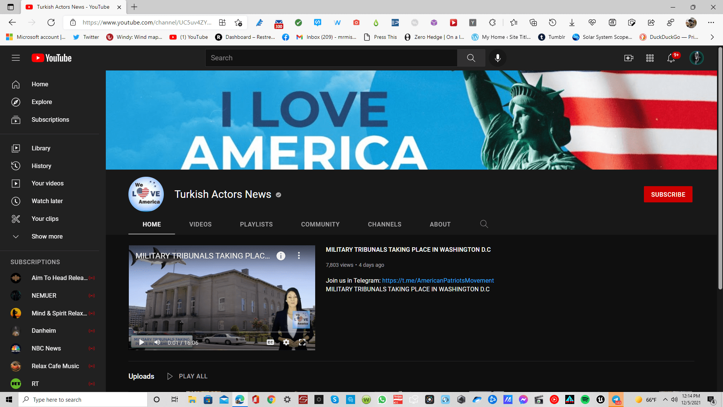Expand the bookmarks bar overflow chevron

[712, 37]
